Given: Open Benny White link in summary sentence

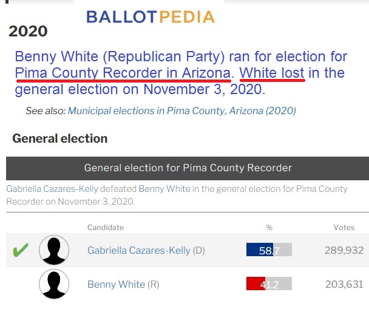Looking at the screenshot, I should pos(164,189).
